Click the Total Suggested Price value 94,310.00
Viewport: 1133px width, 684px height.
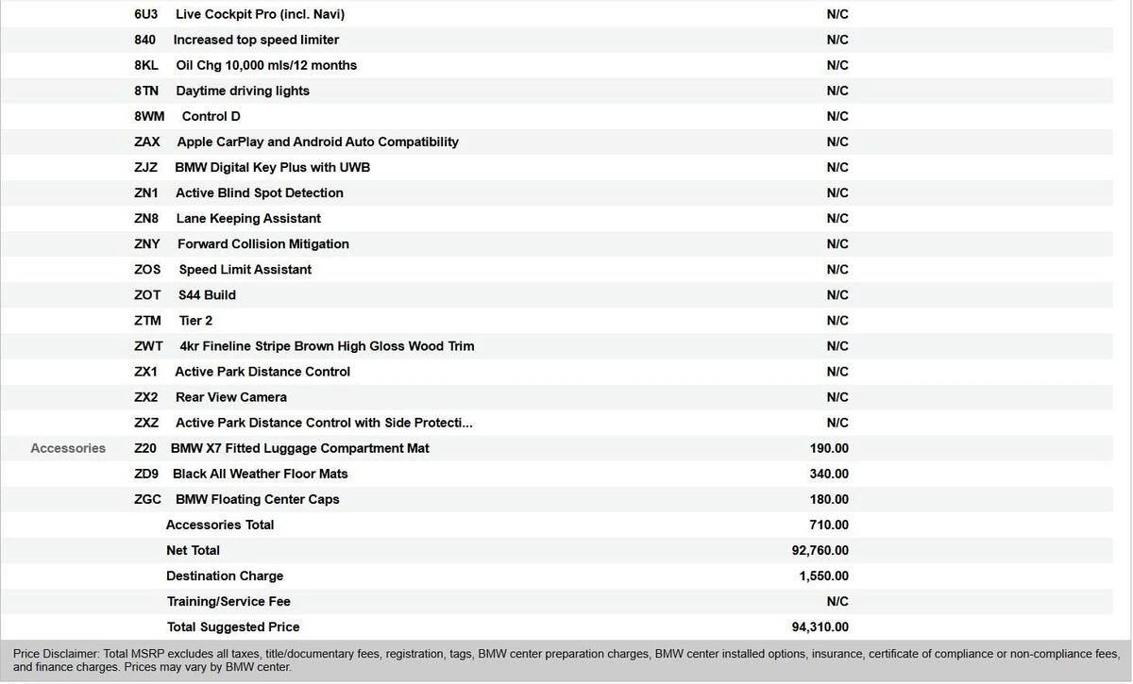tap(820, 626)
